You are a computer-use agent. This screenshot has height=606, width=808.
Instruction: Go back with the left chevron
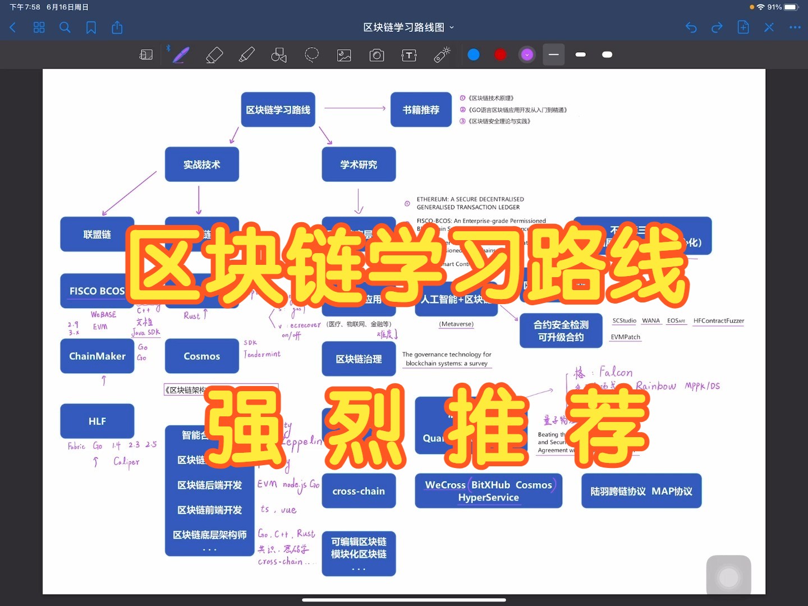point(13,27)
